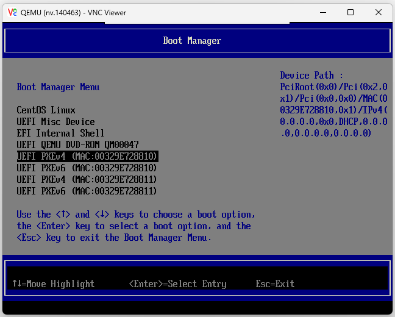Click highlighted UEFI PXEv4 MAC:00329E728810 entry
The image size is (395, 317).
[87, 157]
